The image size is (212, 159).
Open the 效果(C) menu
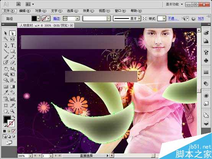click(88, 11)
